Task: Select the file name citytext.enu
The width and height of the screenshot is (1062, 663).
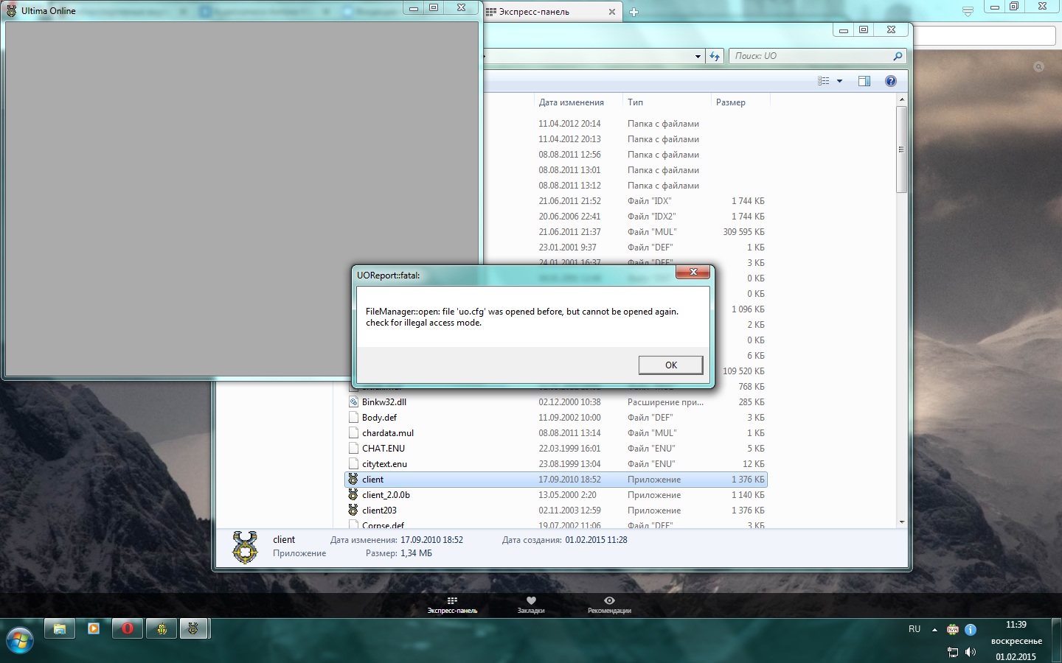Action: (x=384, y=464)
